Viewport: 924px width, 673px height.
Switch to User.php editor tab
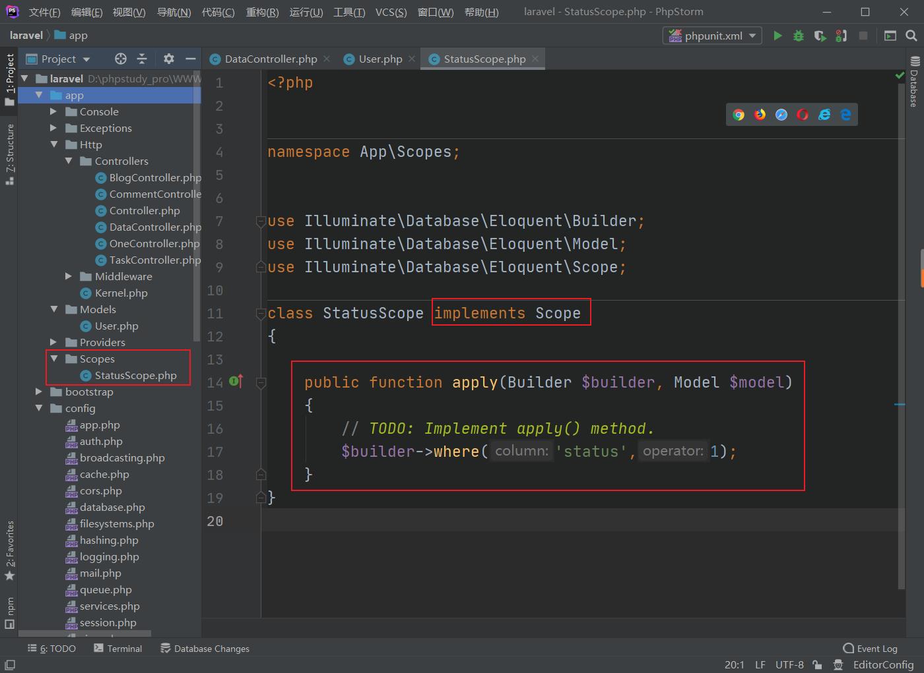click(x=380, y=59)
